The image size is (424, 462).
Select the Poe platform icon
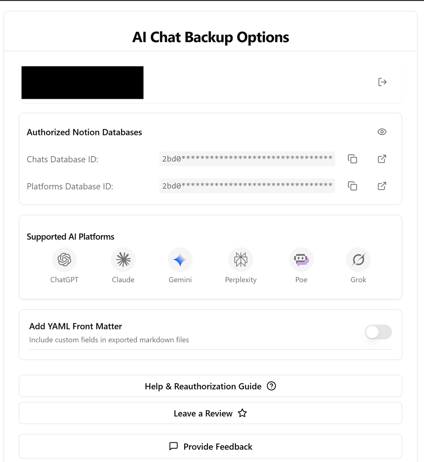(301, 260)
